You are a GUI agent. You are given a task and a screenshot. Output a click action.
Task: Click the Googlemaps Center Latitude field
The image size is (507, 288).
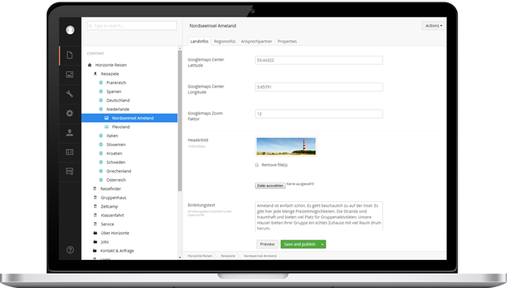pos(319,60)
